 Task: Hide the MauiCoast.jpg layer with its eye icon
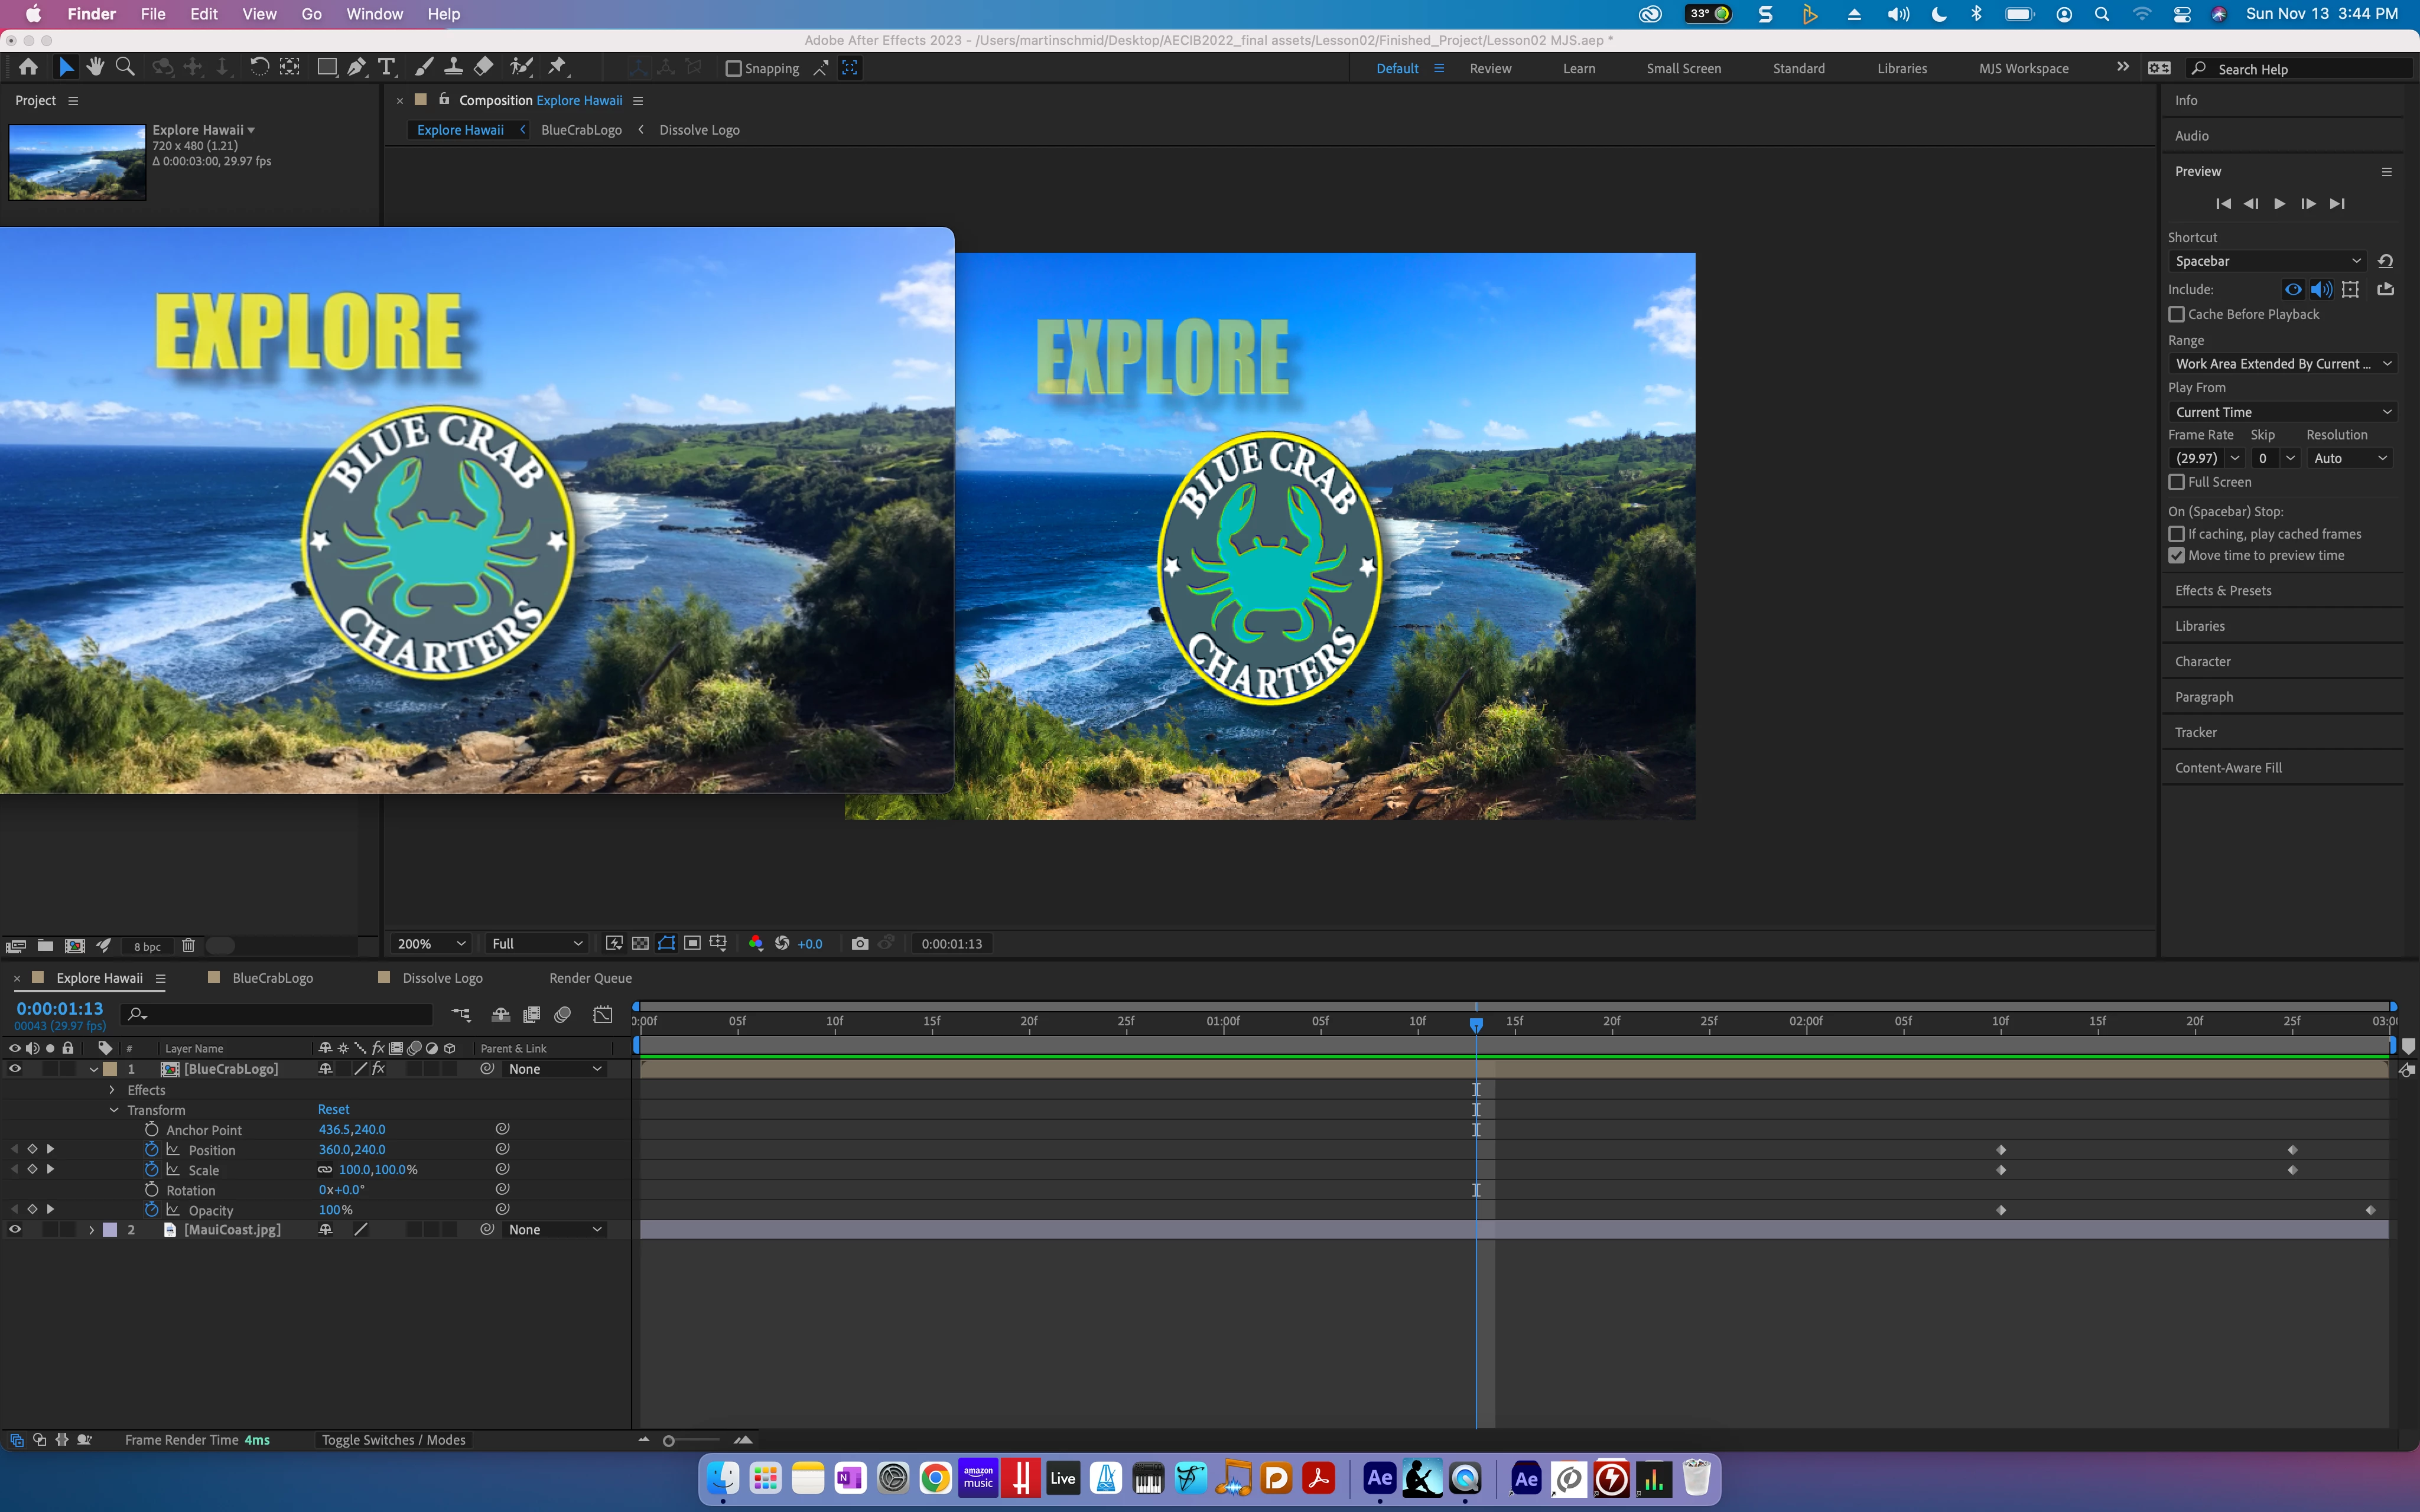click(x=15, y=1230)
